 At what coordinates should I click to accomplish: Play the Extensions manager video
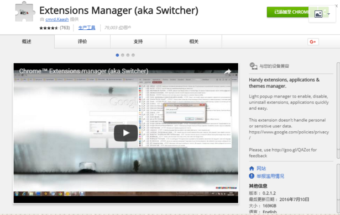tap(125, 133)
